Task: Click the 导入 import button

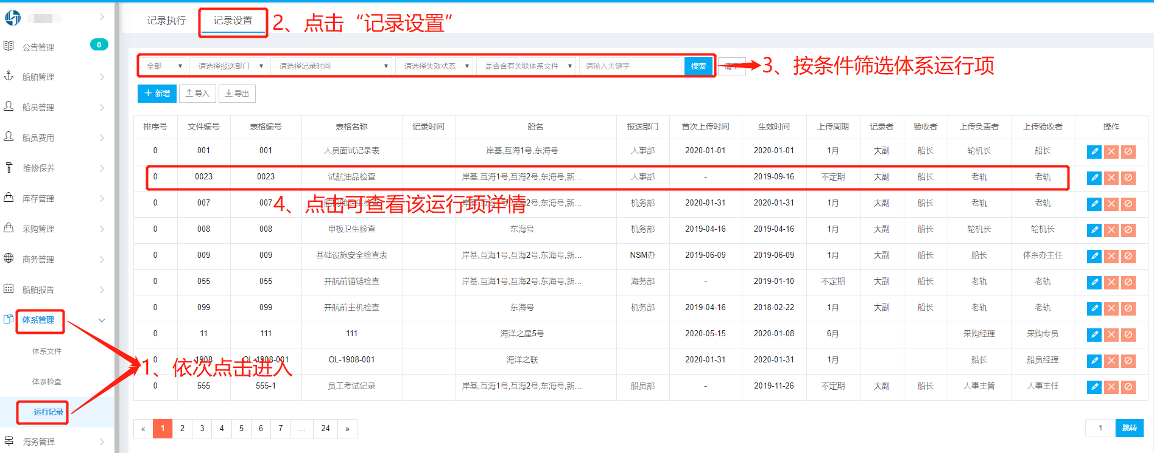Action: pyautogui.click(x=197, y=93)
